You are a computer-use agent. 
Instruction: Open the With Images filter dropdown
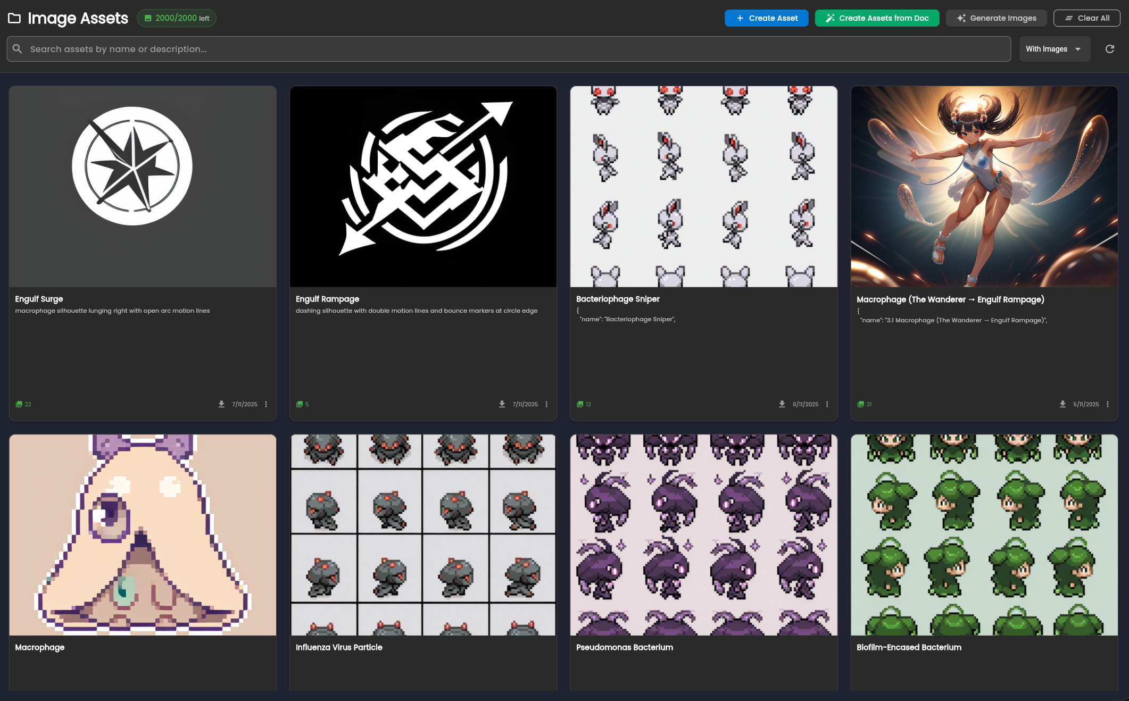pos(1054,48)
